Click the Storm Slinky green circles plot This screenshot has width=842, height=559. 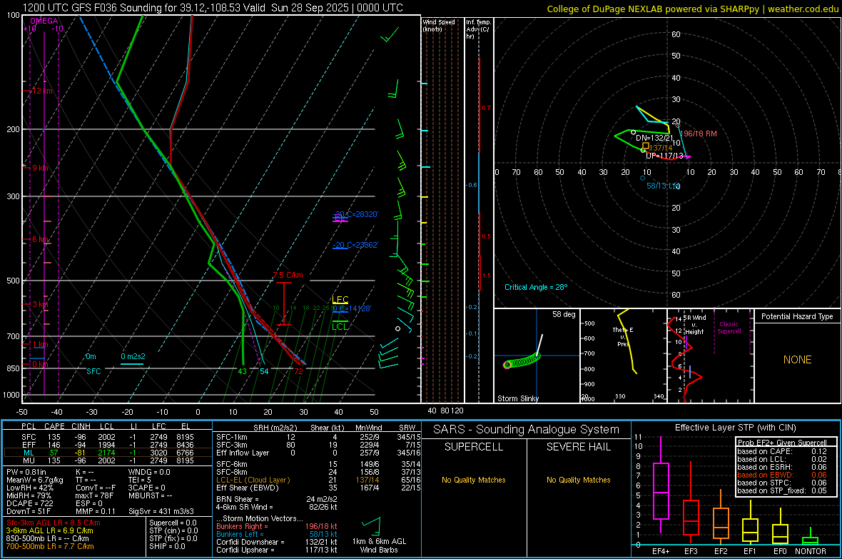point(522,361)
